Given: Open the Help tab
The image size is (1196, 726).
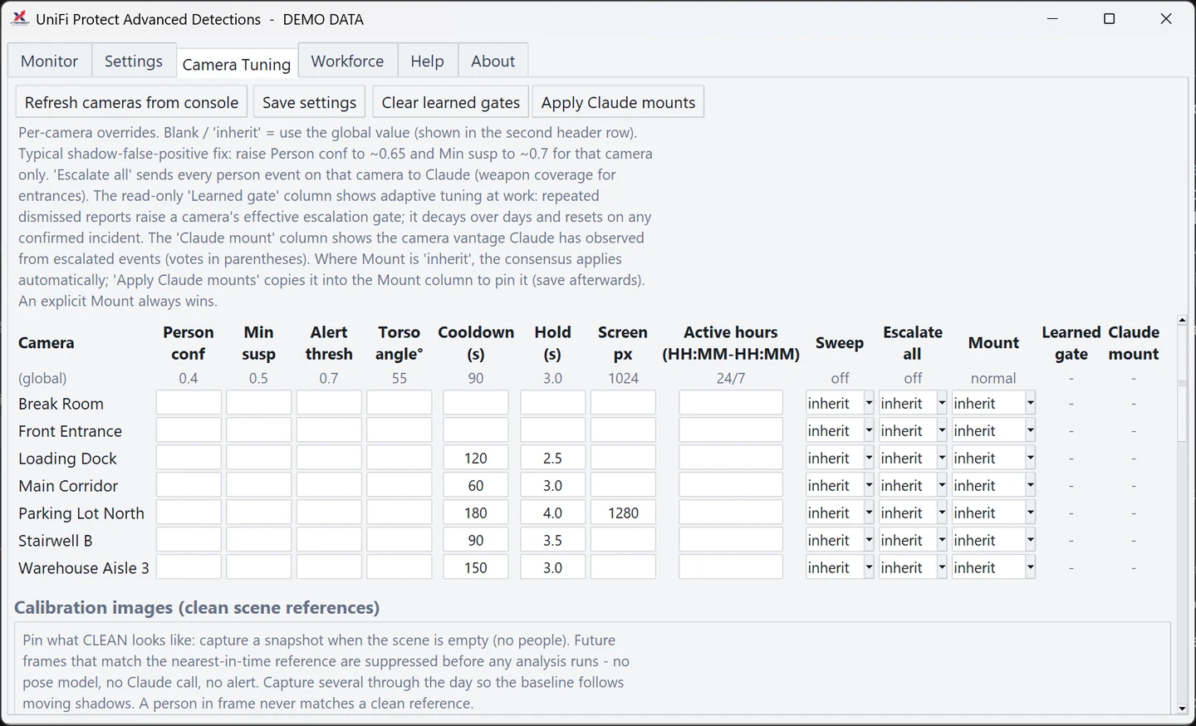Looking at the screenshot, I should tap(427, 61).
